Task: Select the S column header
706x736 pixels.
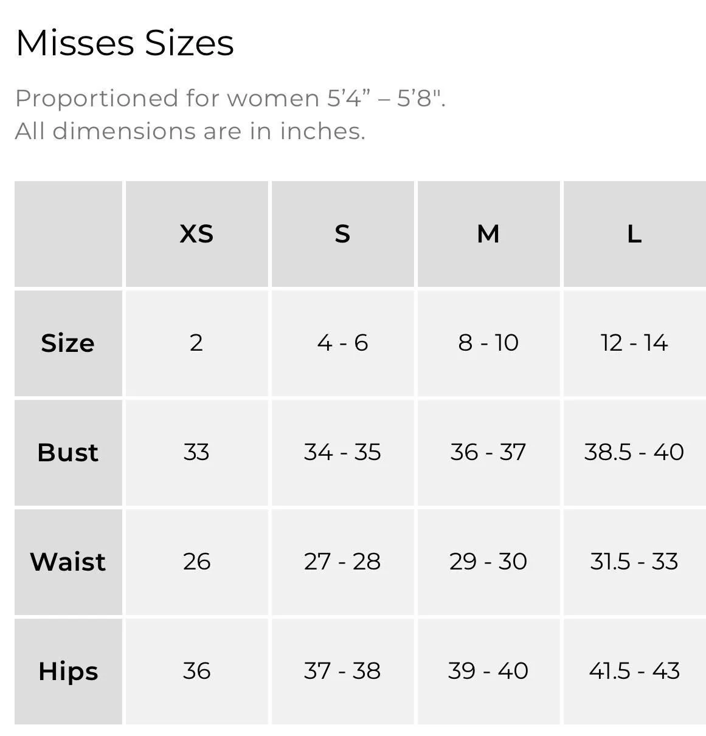Action: tap(342, 234)
